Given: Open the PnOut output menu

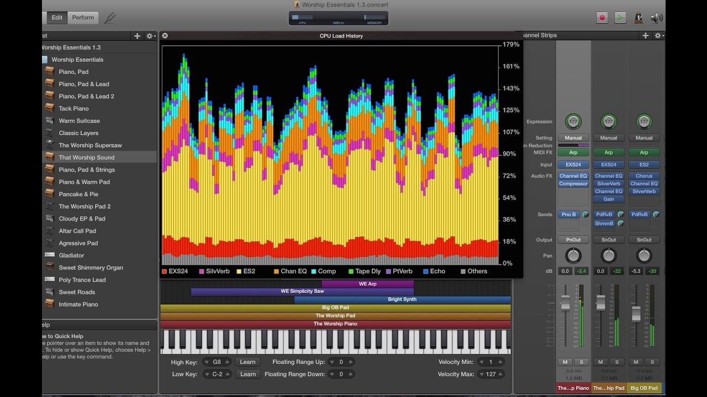Looking at the screenshot, I should point(573,240).
